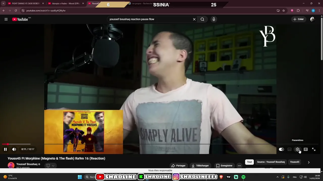Open the browser extensions puzzle icon
This screenshot has height=181, width=323.
click(298, 11)
